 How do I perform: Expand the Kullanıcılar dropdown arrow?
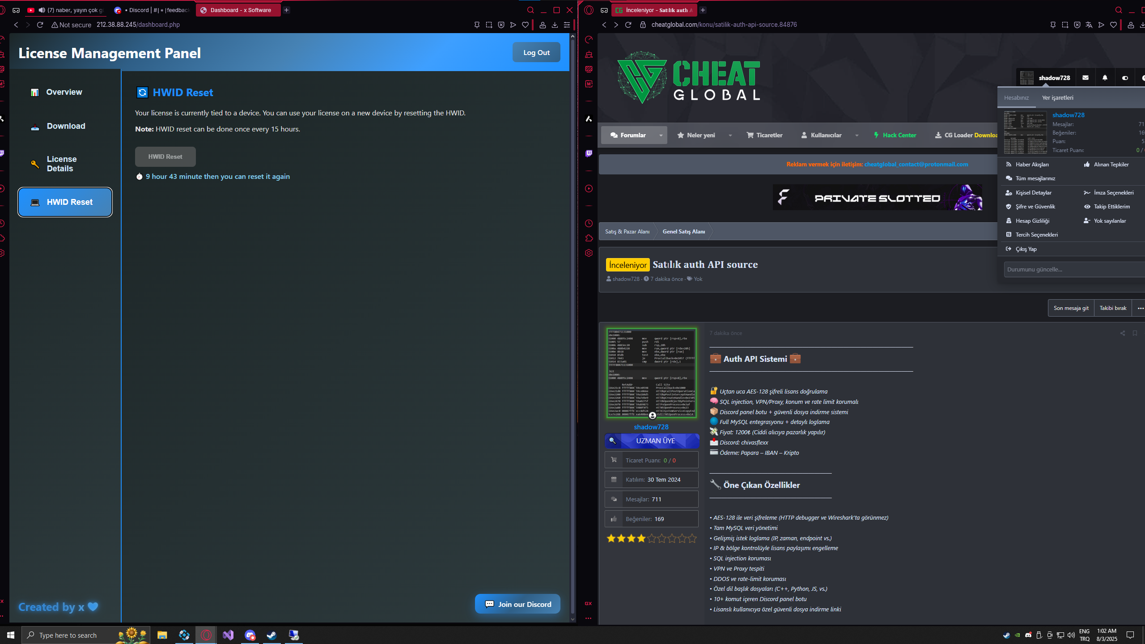(x=857, y=135)
